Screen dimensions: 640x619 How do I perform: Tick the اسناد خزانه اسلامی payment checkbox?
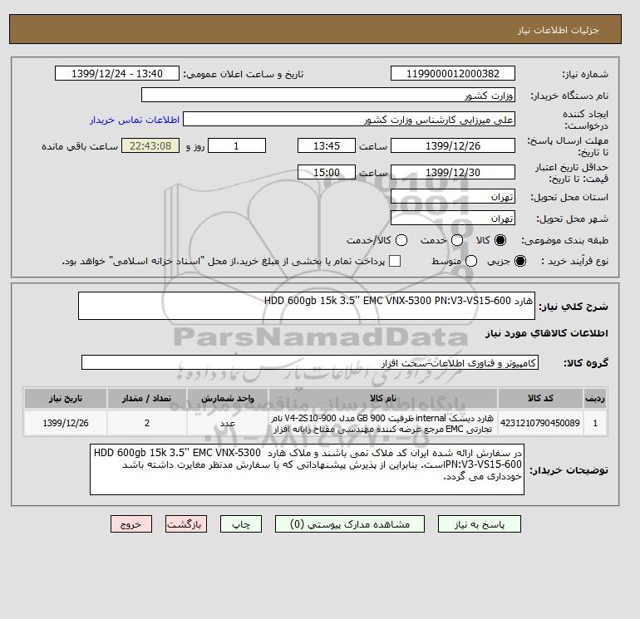click(395, 261)
